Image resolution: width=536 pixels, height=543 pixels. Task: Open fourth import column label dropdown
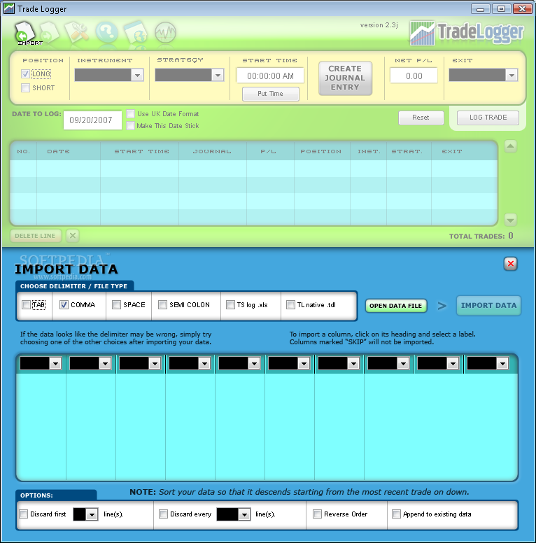pyautogui.click(x=190, y=364)
